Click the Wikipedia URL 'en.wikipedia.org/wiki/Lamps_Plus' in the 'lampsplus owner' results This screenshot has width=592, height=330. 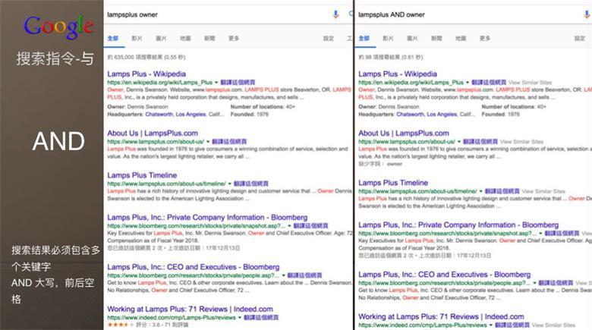[159, 83]
